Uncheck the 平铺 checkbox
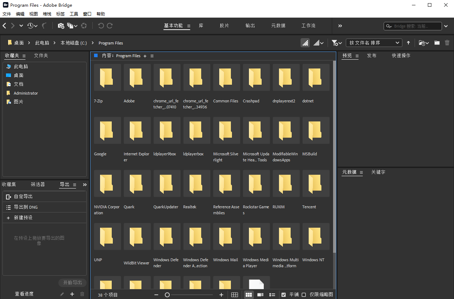Screen dimensions: 454x299 tap(283, 294)
